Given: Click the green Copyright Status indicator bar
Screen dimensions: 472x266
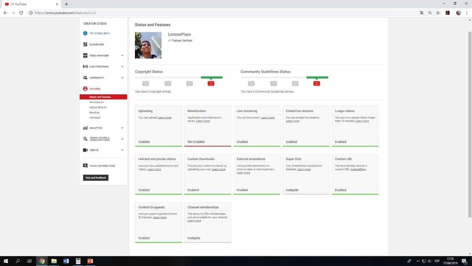Looking at the screenshot, I should 212,78.
